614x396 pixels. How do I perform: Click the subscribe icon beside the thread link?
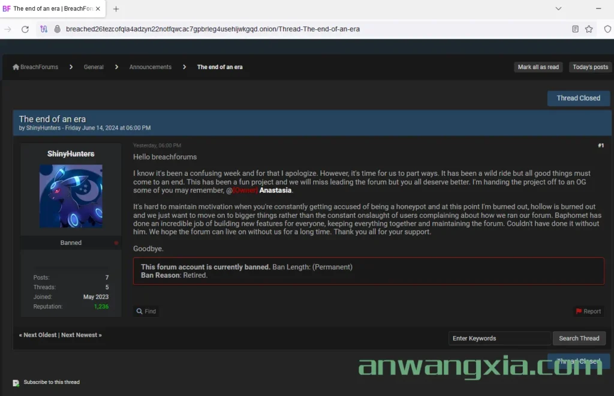[x=16, y=383]
